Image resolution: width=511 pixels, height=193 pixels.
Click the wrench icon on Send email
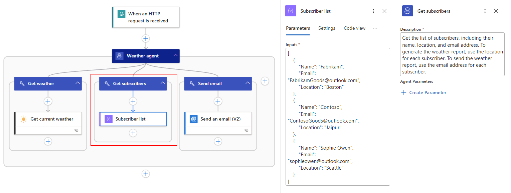192,83
